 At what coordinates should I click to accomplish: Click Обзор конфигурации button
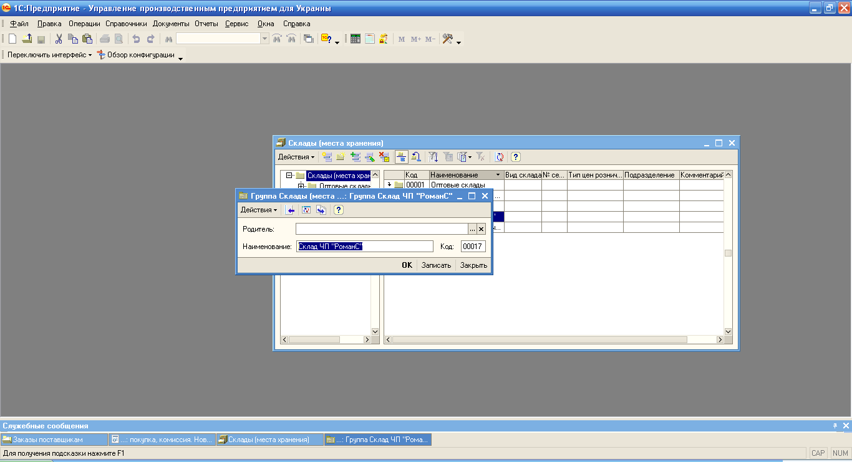(137, 55)
